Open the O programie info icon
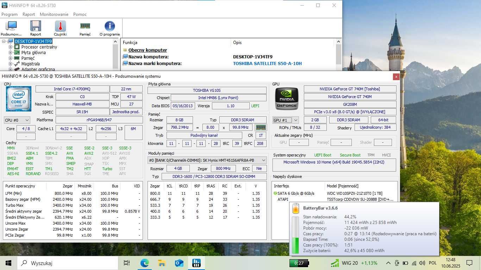Screen dimensions: 481x270 pos(110,28)
